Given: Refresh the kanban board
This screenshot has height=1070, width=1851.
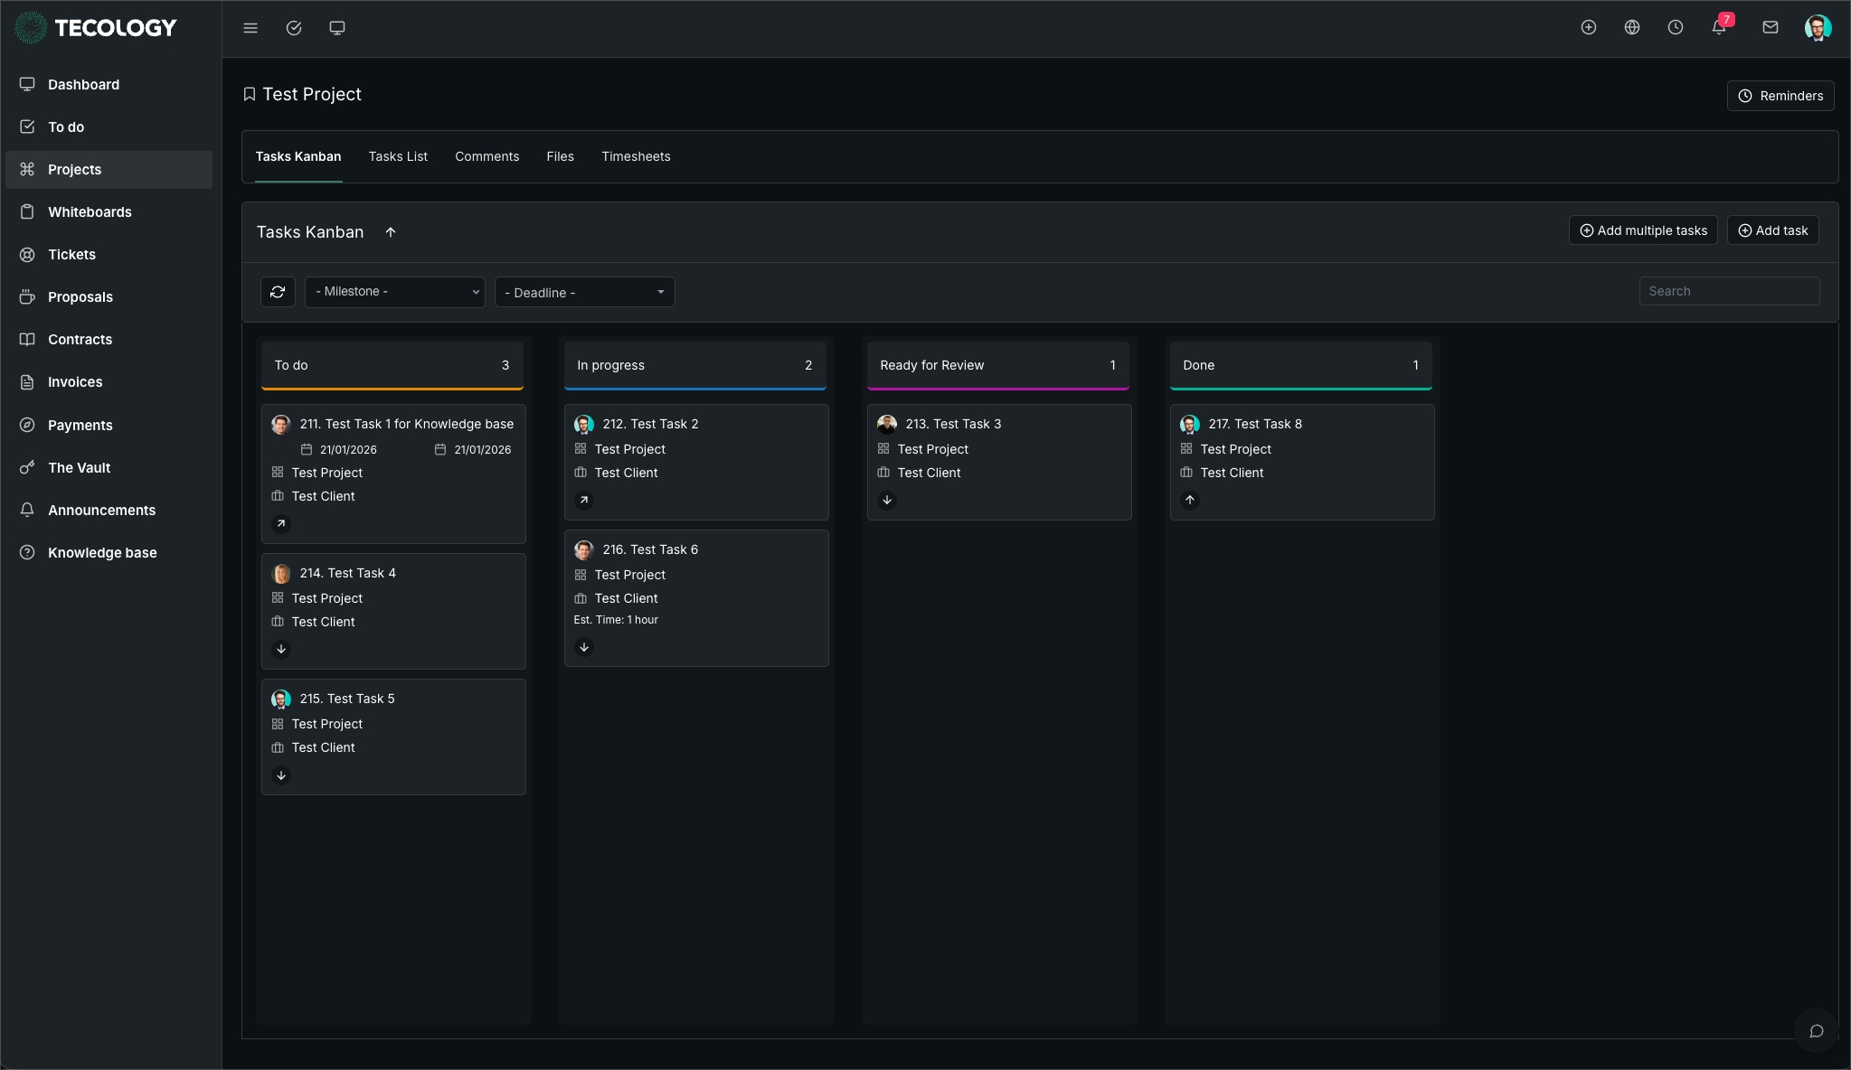Looking at the screenshot, I should pos(278,292).
